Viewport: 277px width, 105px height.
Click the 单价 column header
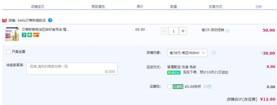click(140, 7)
